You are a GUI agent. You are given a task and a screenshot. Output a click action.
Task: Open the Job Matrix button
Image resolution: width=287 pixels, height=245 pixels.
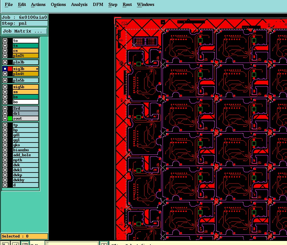point(24,31)
